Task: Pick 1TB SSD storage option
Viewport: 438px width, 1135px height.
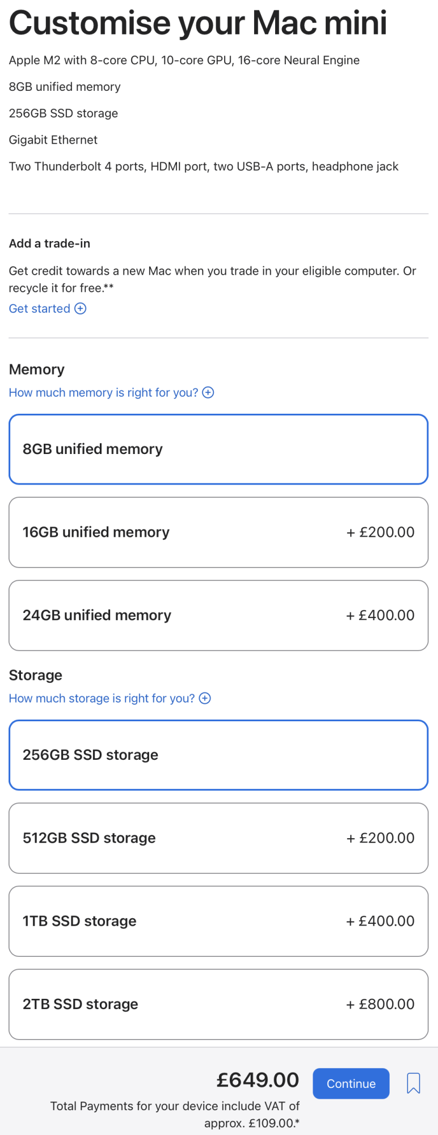Action: (218, 921)
